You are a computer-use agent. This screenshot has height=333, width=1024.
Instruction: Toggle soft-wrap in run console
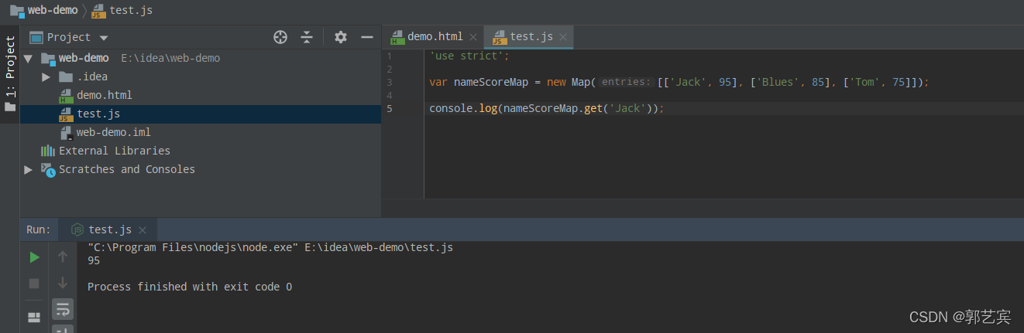[63, 309]
